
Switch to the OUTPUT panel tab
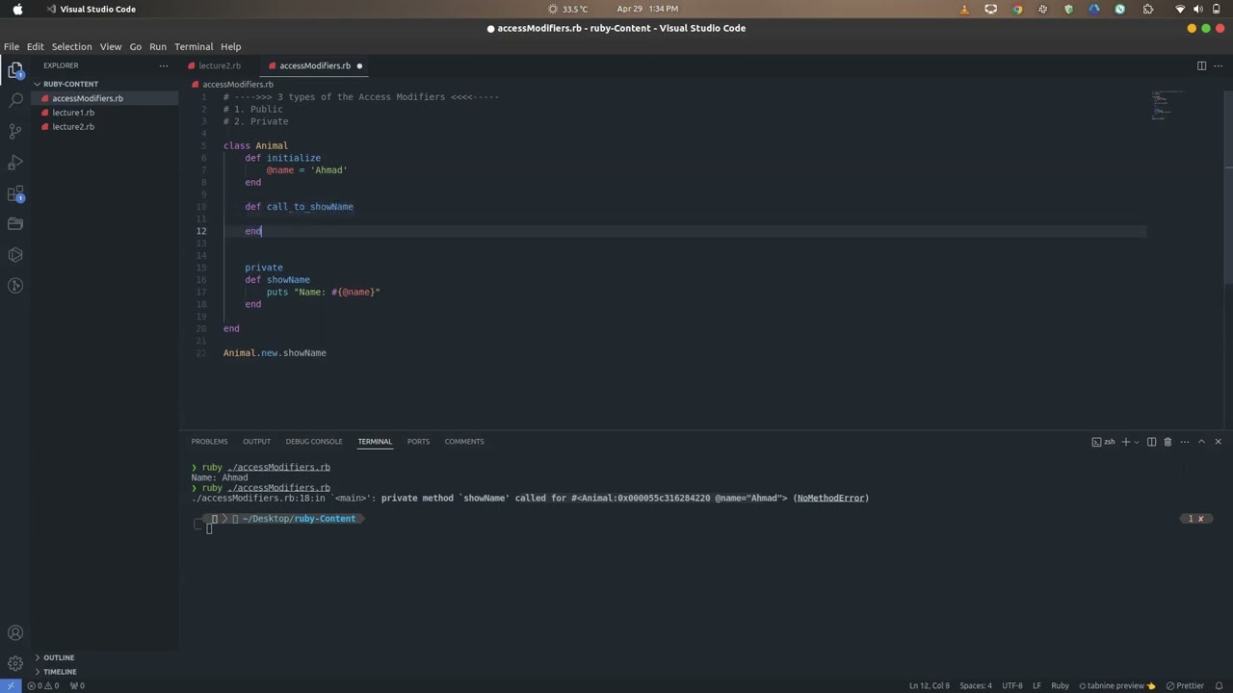click(x=256, y=442)
